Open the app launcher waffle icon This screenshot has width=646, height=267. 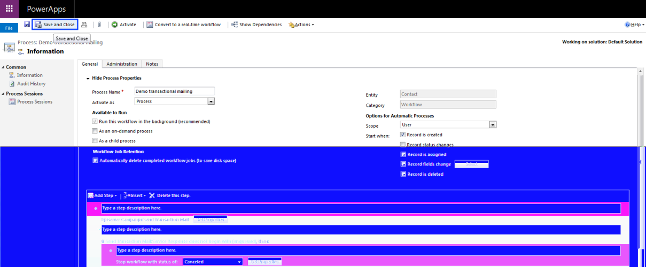[x=9, y=9]
